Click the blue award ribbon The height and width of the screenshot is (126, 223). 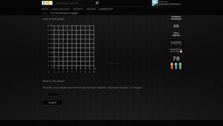(x=176, y=66)
